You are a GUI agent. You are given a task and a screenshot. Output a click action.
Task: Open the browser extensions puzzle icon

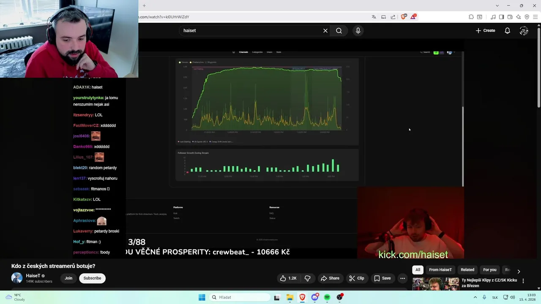[471, 17]
